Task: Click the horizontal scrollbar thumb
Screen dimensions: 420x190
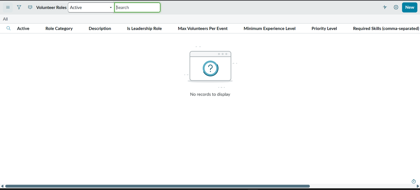Action: [x=157, y=186]
